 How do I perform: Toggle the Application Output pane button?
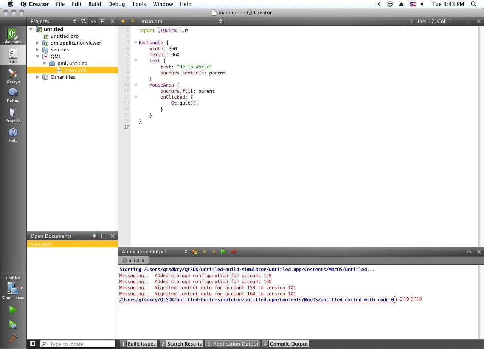(232, 344)
